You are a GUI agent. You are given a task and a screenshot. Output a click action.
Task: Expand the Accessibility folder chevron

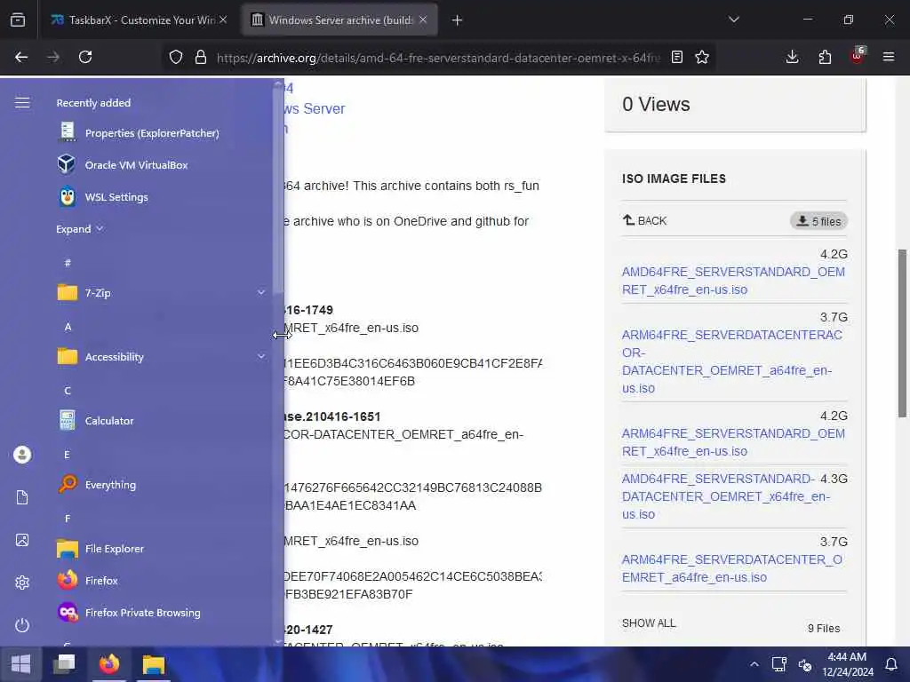[x=261, y=357]
